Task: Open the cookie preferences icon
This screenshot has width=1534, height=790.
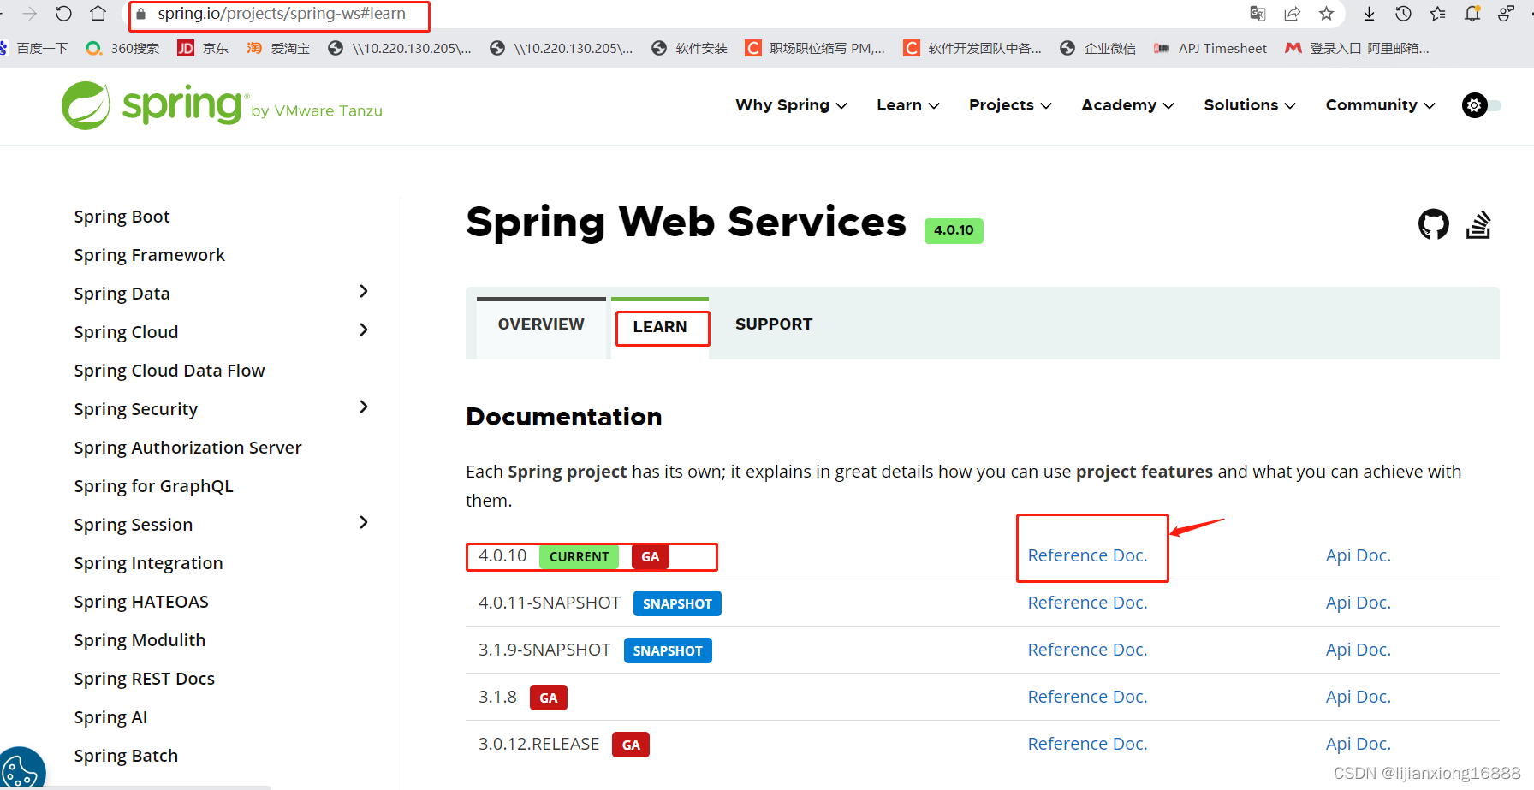Action: 21,769
